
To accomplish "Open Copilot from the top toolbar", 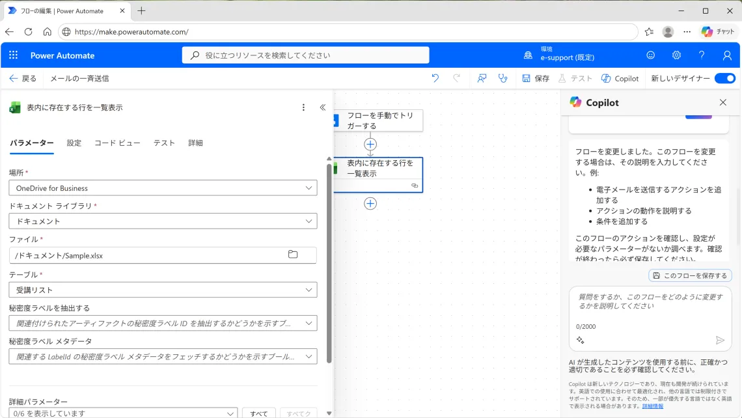I will pyautogui.click(x=620, y=78).
